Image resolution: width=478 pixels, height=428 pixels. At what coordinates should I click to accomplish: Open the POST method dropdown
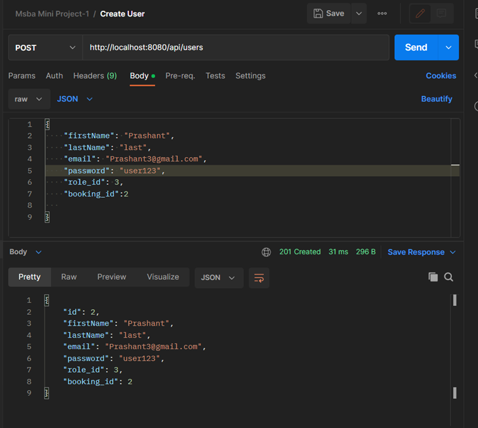tap(45, 48)
